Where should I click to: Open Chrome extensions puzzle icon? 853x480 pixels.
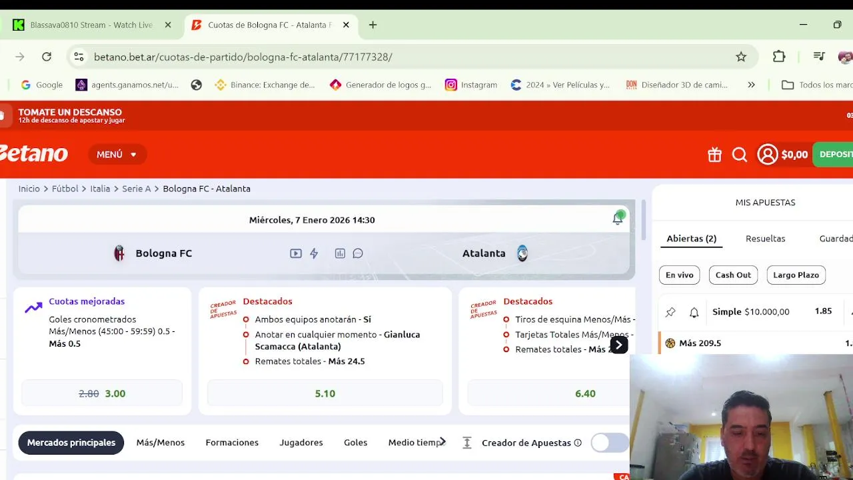pos(779,57)
